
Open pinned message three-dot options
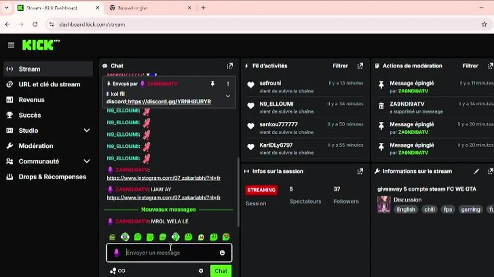coord(228,83)
